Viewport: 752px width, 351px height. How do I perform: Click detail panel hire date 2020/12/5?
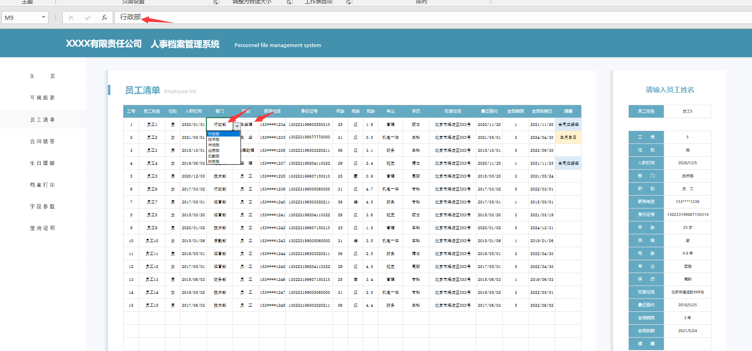pyautogui.click(x=687, y=163)
